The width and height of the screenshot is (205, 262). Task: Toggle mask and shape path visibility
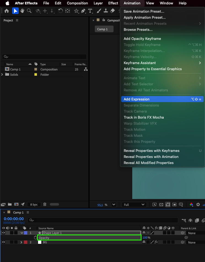click(x=168, y=204)
